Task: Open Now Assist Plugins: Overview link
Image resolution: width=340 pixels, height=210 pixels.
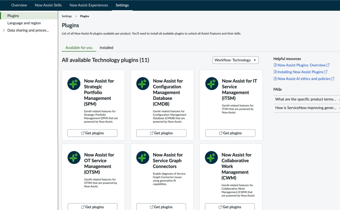Action: point(302,65)
